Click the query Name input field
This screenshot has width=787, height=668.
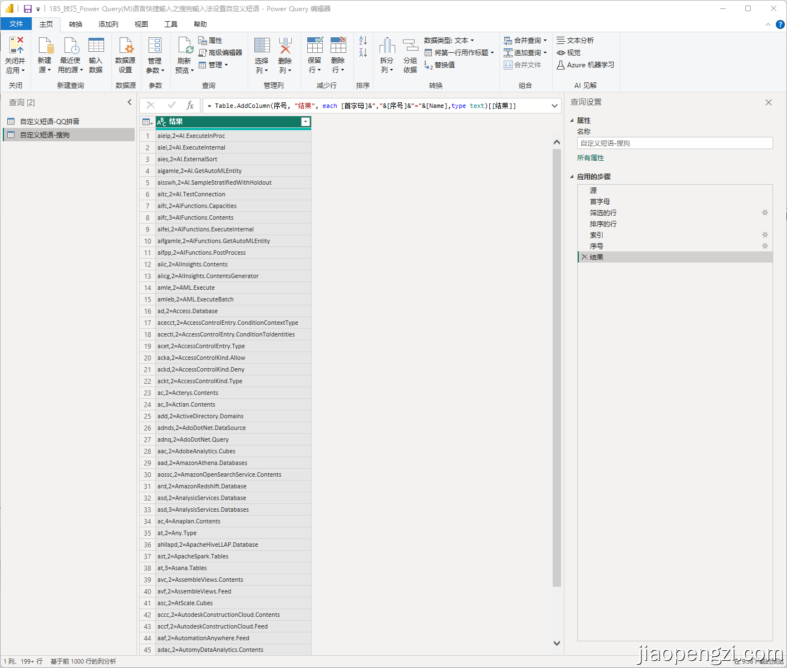click(675, 143)
